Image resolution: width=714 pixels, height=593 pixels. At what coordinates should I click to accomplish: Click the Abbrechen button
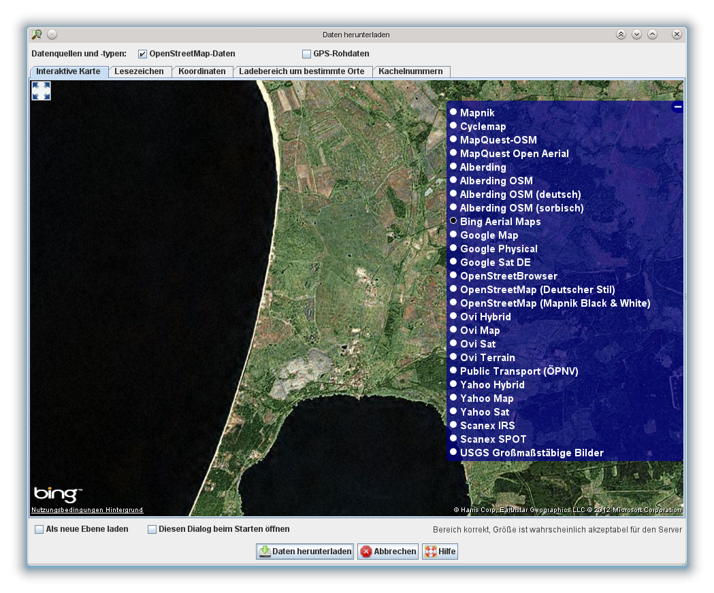coord(388,552)
